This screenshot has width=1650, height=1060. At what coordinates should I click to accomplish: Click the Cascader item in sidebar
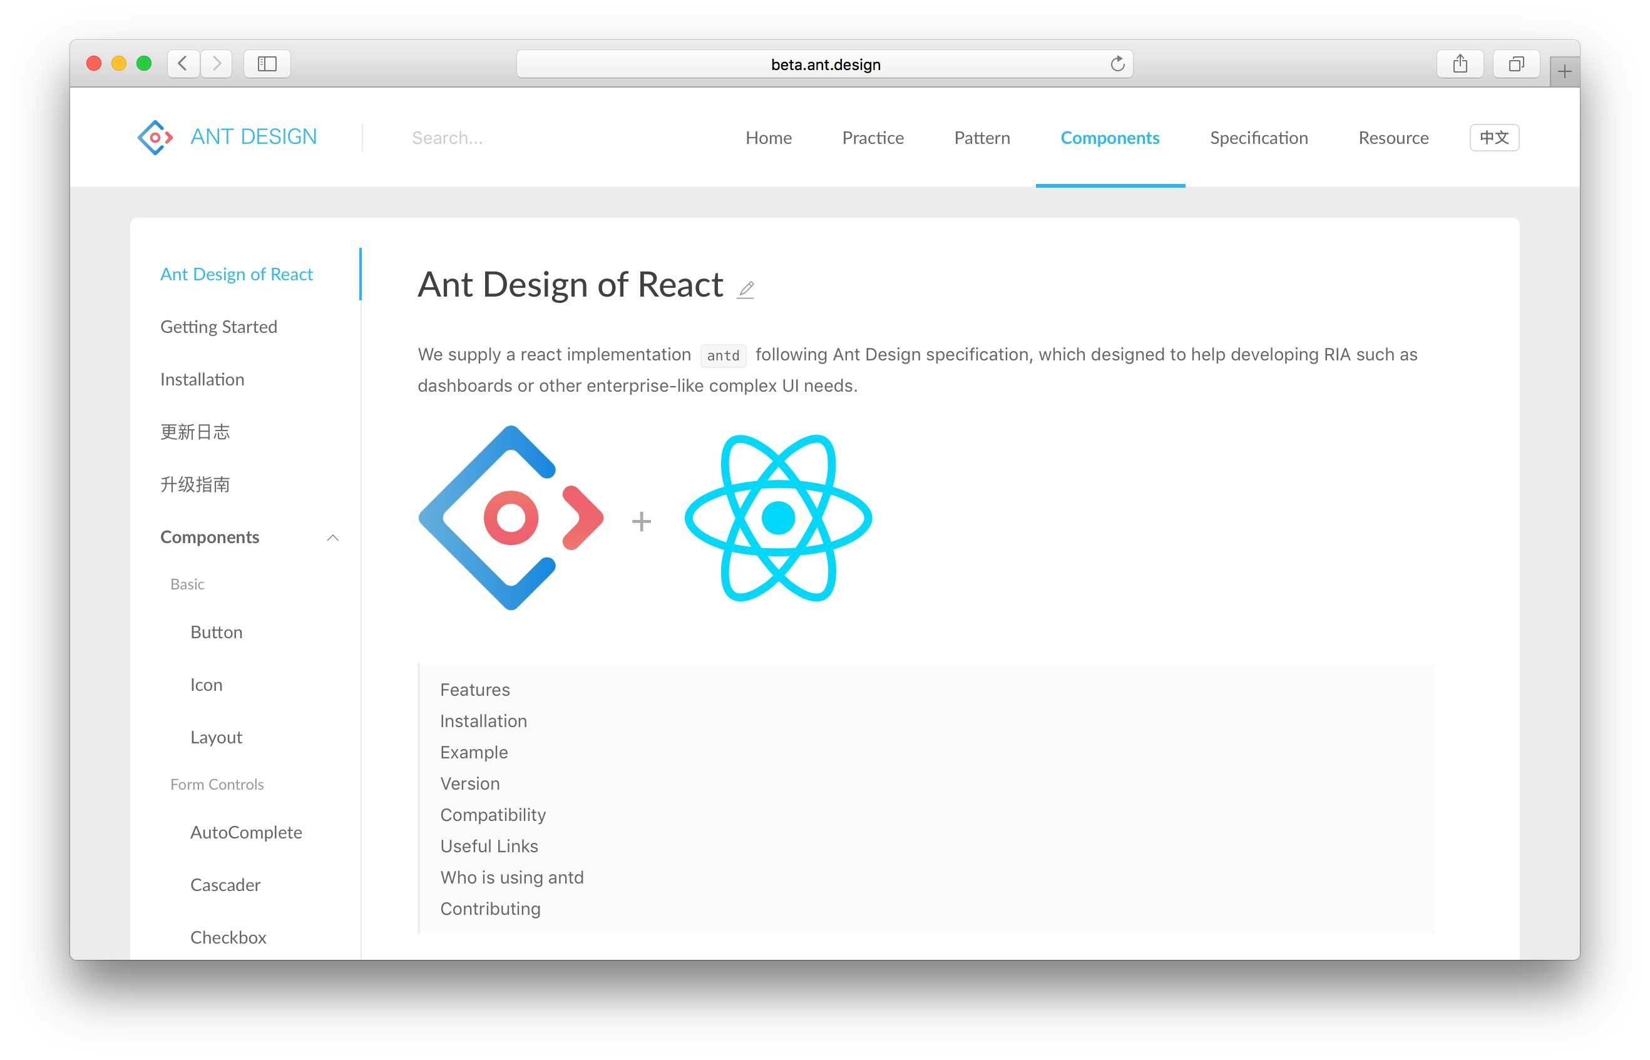click(223, 884)
